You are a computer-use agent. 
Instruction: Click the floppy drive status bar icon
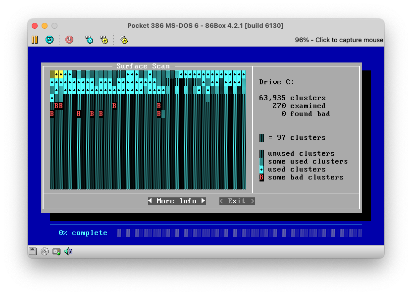click(x=33, y=251)
